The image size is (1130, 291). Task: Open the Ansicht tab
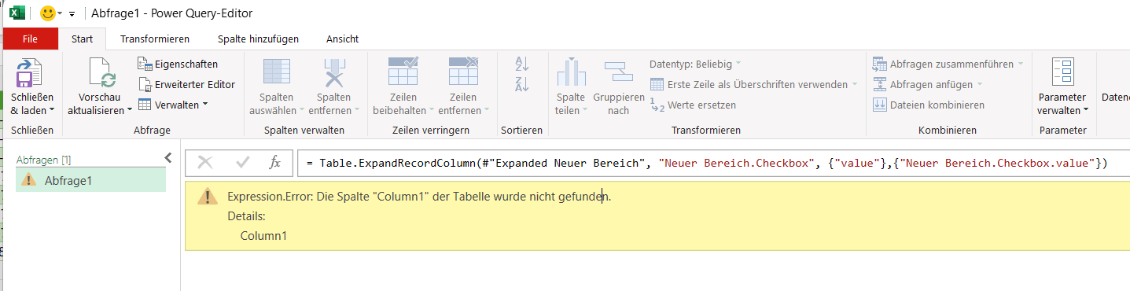342,39
